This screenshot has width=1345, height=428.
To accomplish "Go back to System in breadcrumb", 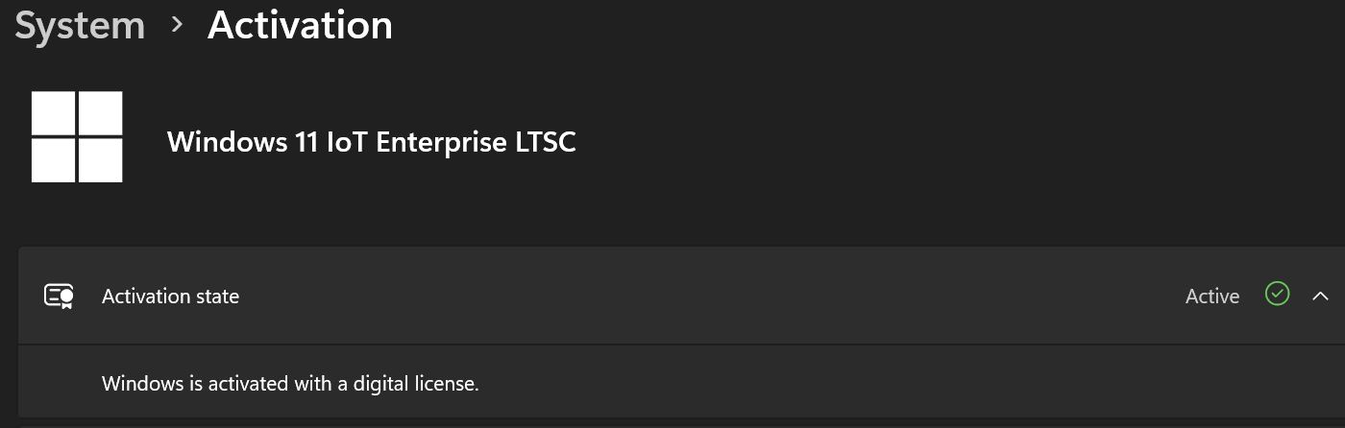I will (80, 26).
